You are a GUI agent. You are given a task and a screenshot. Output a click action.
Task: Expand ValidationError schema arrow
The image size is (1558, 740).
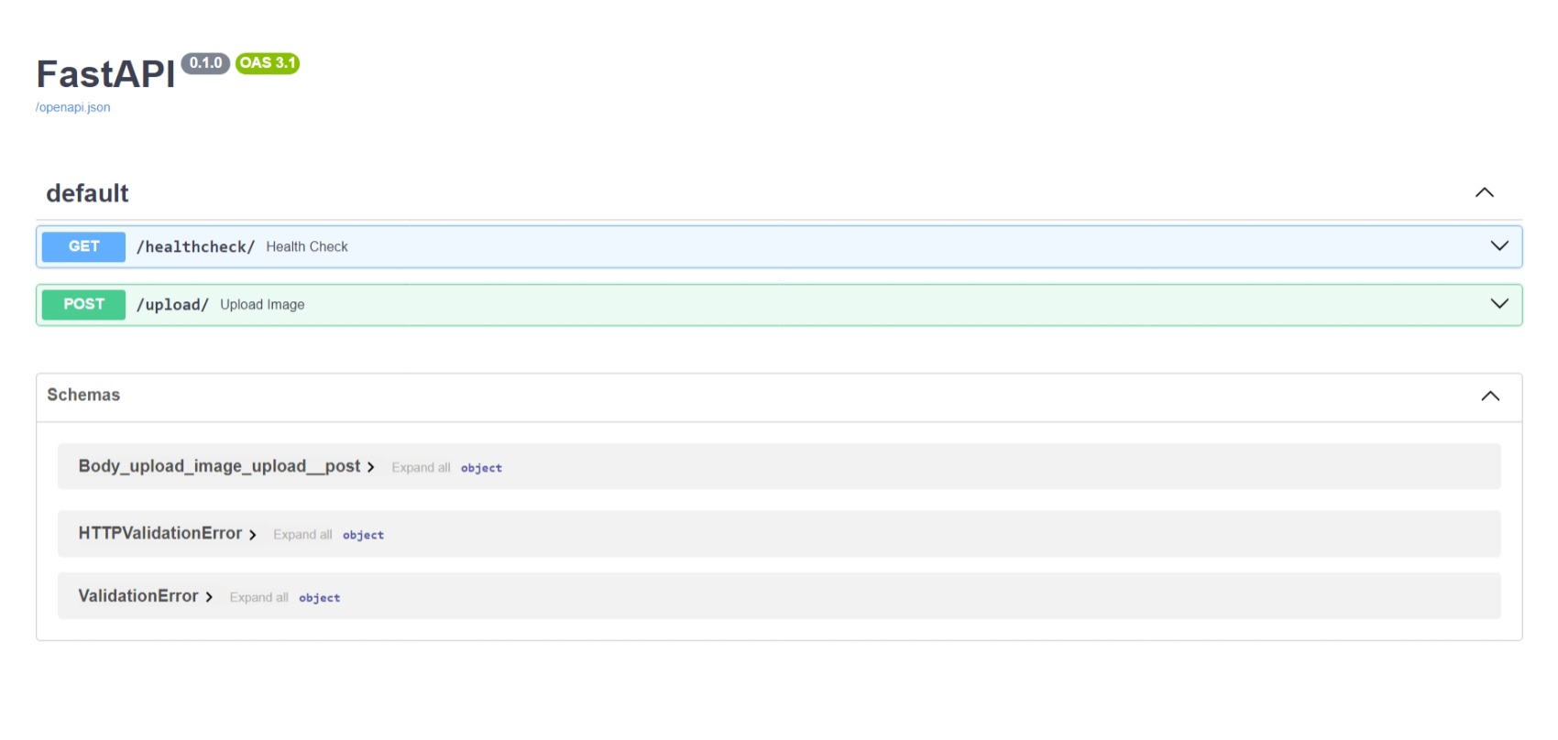209,597
